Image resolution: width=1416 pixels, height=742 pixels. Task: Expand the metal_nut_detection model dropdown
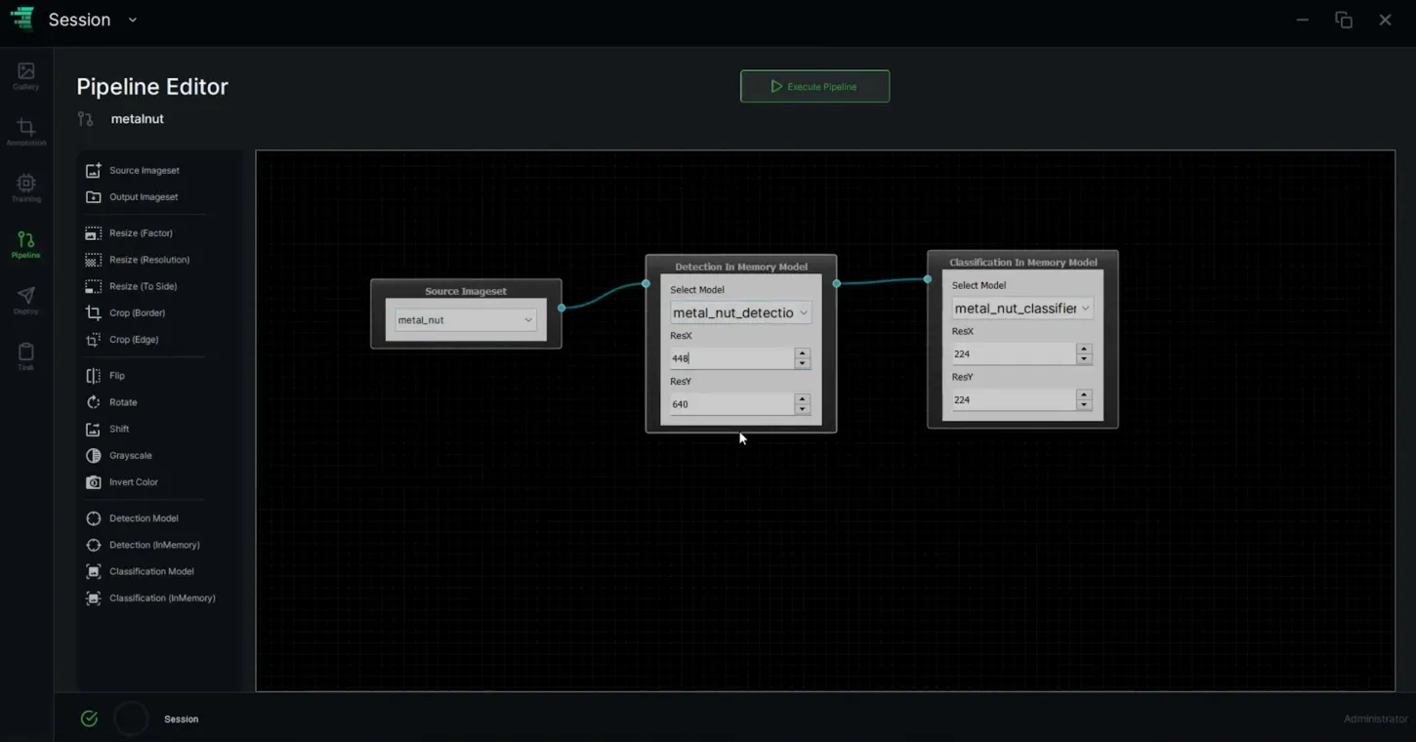(x=740, y=313)
